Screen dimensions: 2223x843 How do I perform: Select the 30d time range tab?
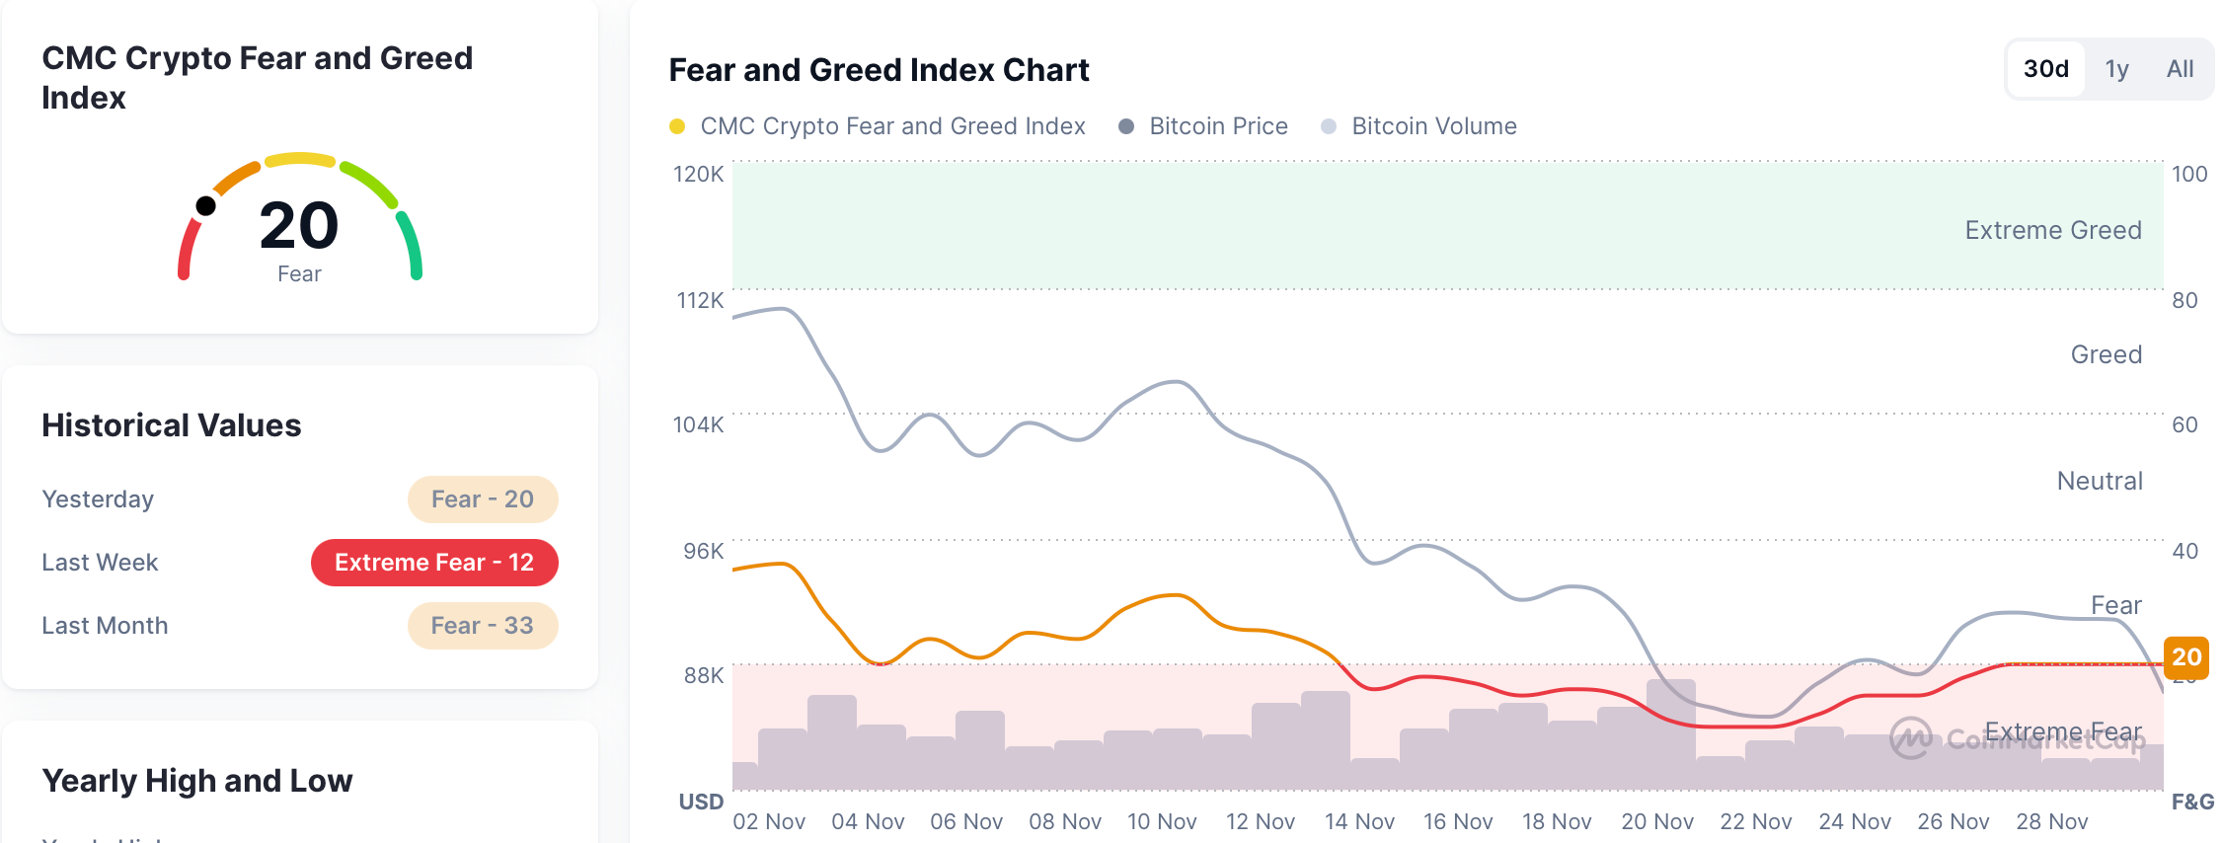coord(2044,68)
